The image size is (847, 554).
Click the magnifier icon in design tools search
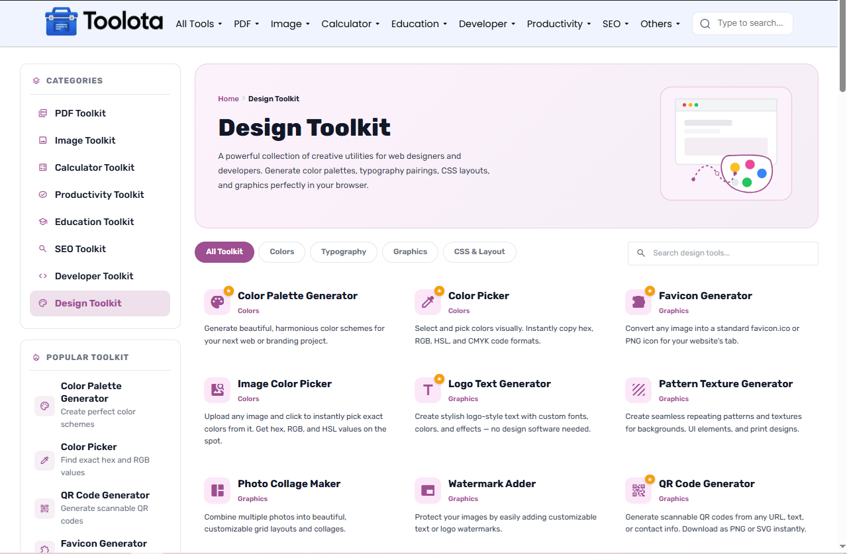[x=640, y=253]
